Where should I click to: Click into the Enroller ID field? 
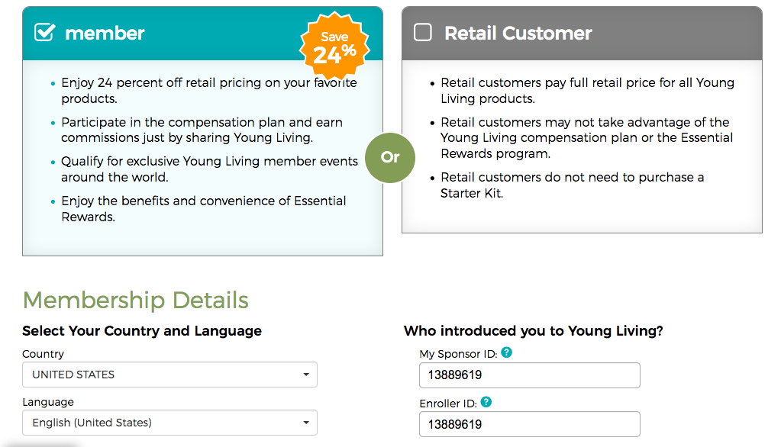(x=530, y=424)
